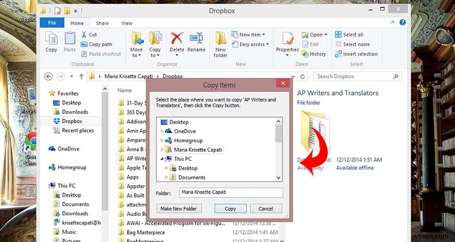This screenshot has width=455, height=242.
Task: Select Downloads under Favorites
Action: (71, 112)
